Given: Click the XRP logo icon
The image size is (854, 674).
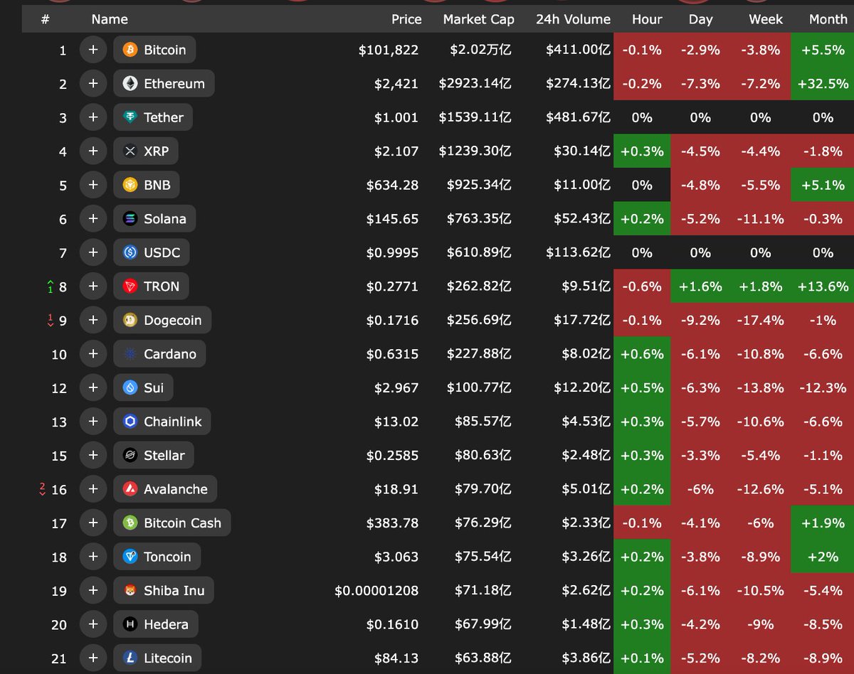Looking at the screenshot, I should pos(130,151).
